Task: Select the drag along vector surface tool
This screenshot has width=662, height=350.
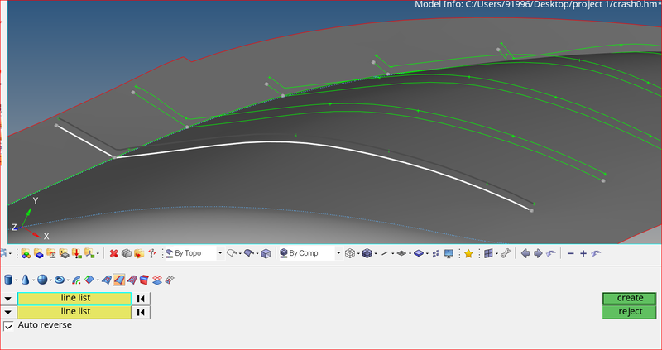Action: click(89, 280)
